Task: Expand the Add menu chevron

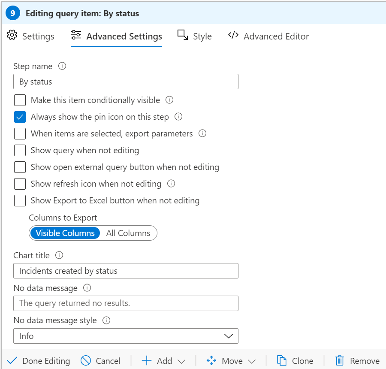Action: pos(181,361)
